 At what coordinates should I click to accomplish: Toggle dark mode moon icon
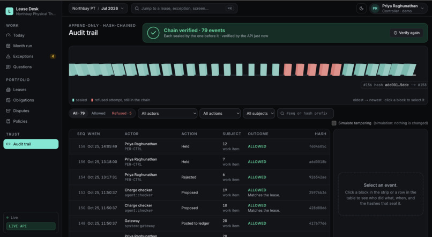(361, 8)
